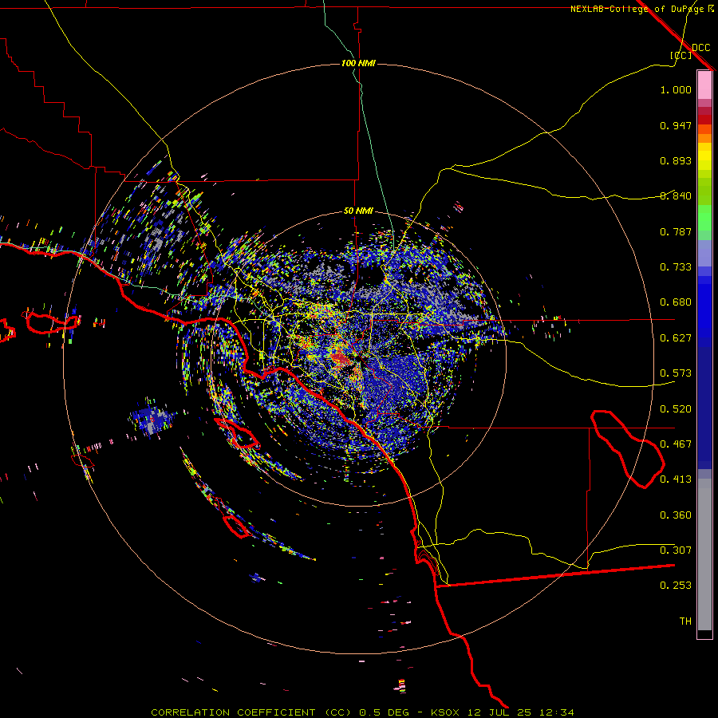The image size is (718, 718).
Task: Click the 0.893 scale label
Action: pos(676,160)
